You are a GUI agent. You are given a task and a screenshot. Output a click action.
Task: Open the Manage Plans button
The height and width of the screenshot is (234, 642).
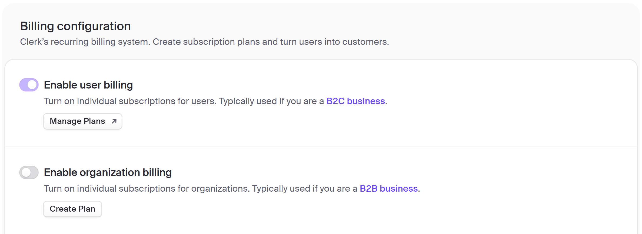click(x=83, y=121)
